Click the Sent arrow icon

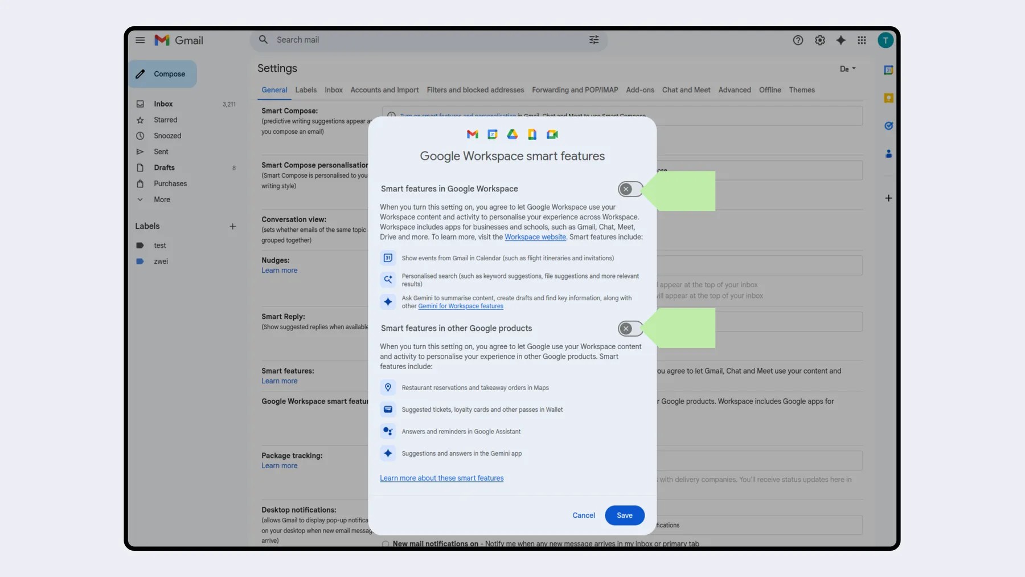(x=140, y=152)
